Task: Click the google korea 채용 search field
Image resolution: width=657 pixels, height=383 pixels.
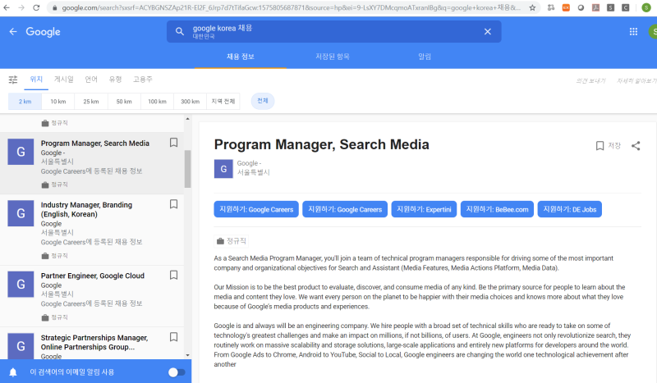Action: pos(333,32)
